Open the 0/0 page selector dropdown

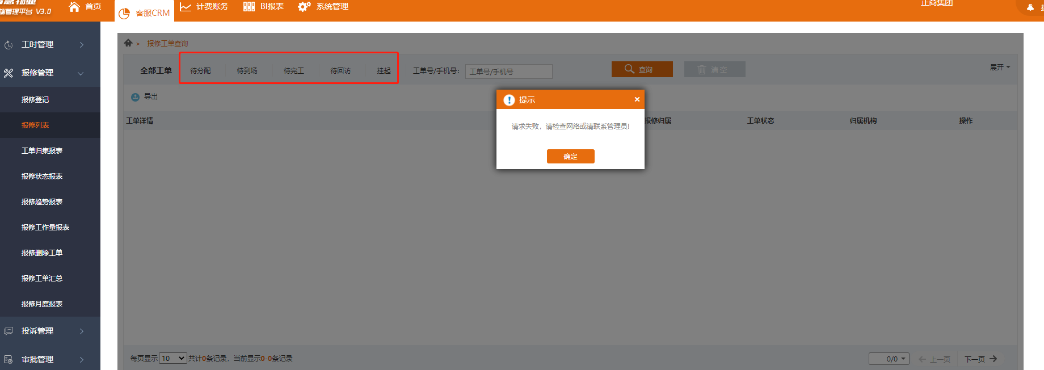pyautogui.click(x=889, y=359)
